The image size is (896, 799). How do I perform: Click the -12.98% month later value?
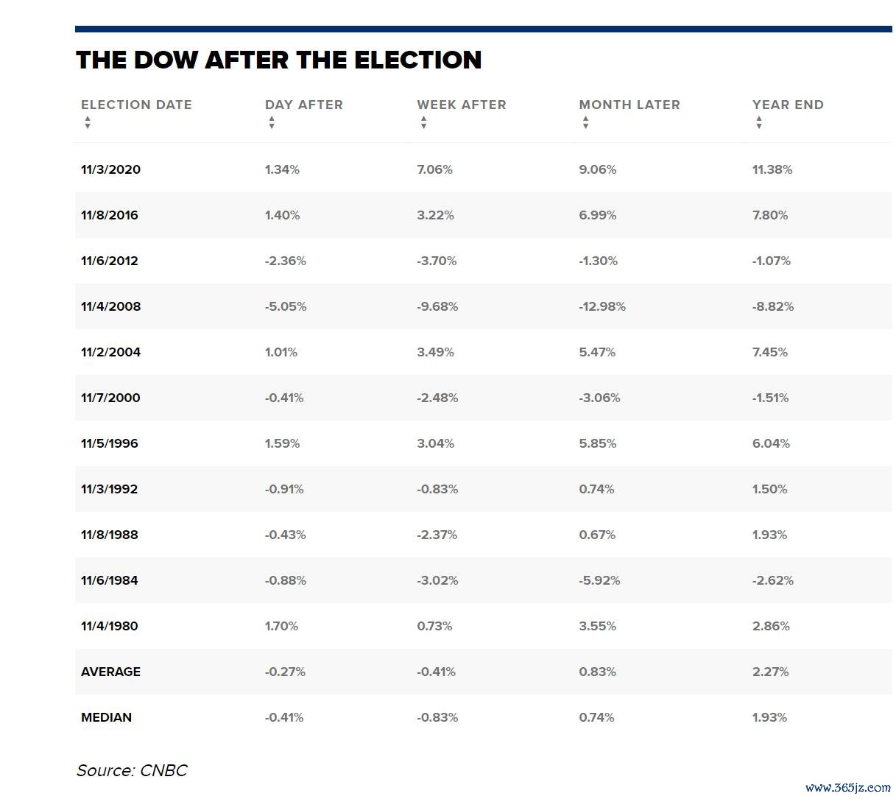pos(602,306)
